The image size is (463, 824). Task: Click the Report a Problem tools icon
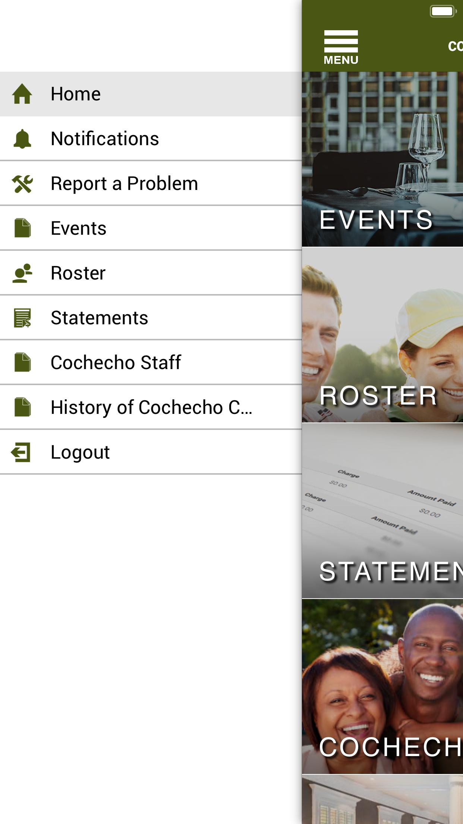(x=22, y=184)
